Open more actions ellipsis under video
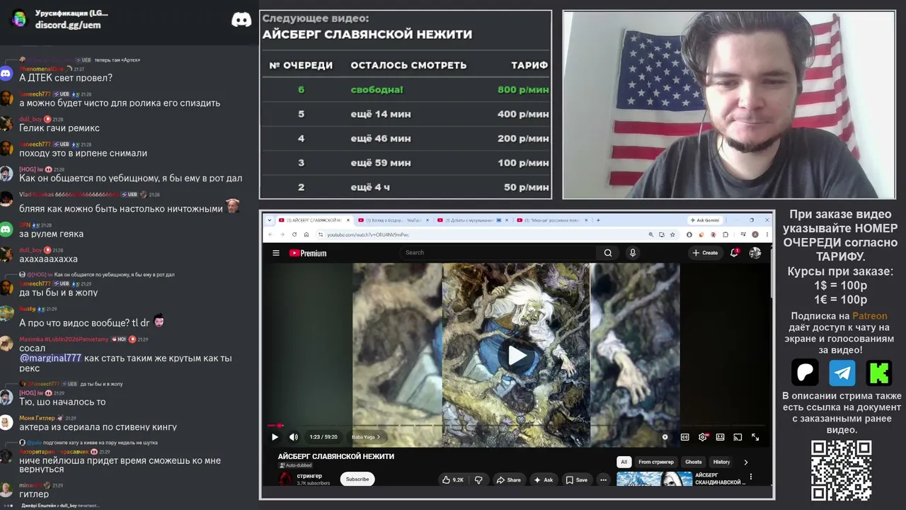Viewport: 906px width, 510px height. pos(603,480)
